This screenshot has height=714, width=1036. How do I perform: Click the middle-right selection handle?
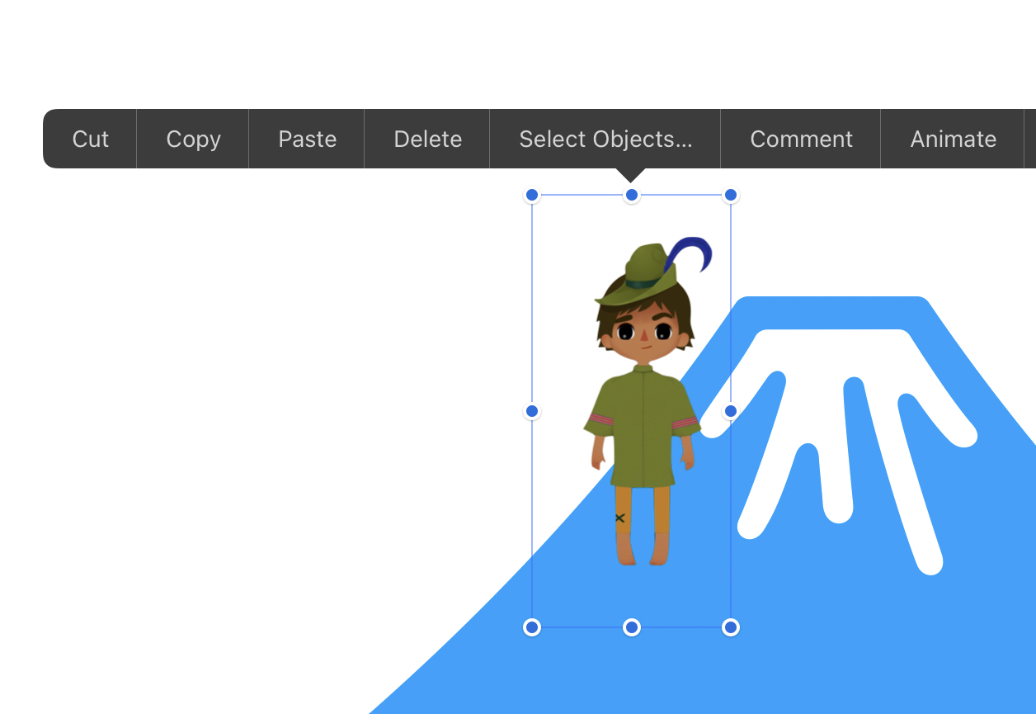coord(730,411)
